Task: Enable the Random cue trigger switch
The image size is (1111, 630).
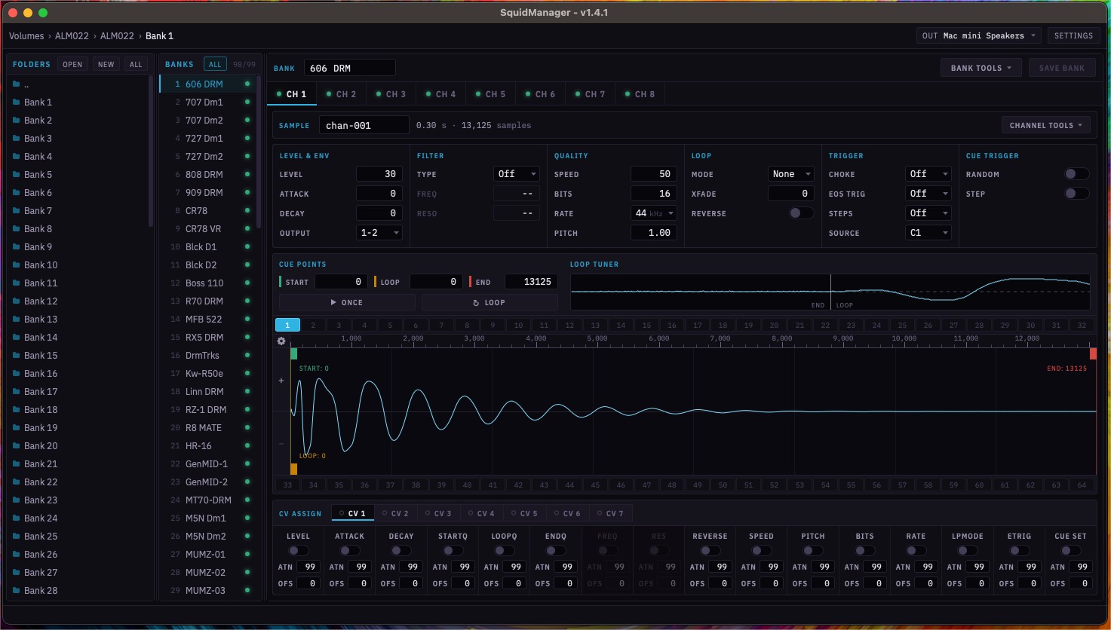Action: [1076, 174]
